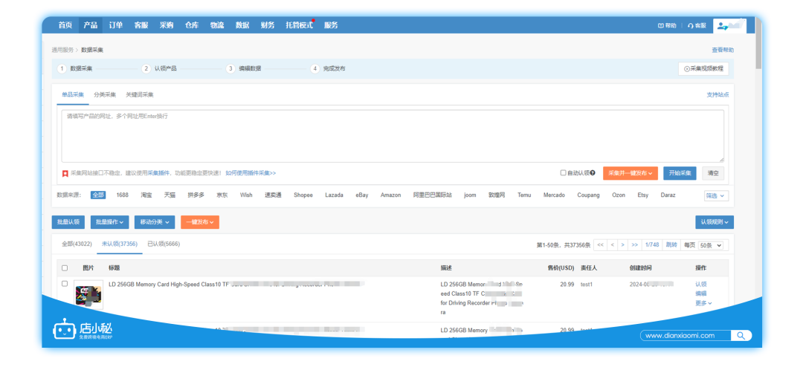The height and width of the screenshot is (370, 803).
Task: Open 查看帮助 link
Action: [x=723, y=50]
